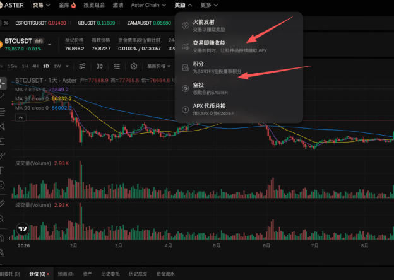Screen dimensions: 394x280
Task: Select 交易即赚收益 menu entry
Action: coord(239,47)
